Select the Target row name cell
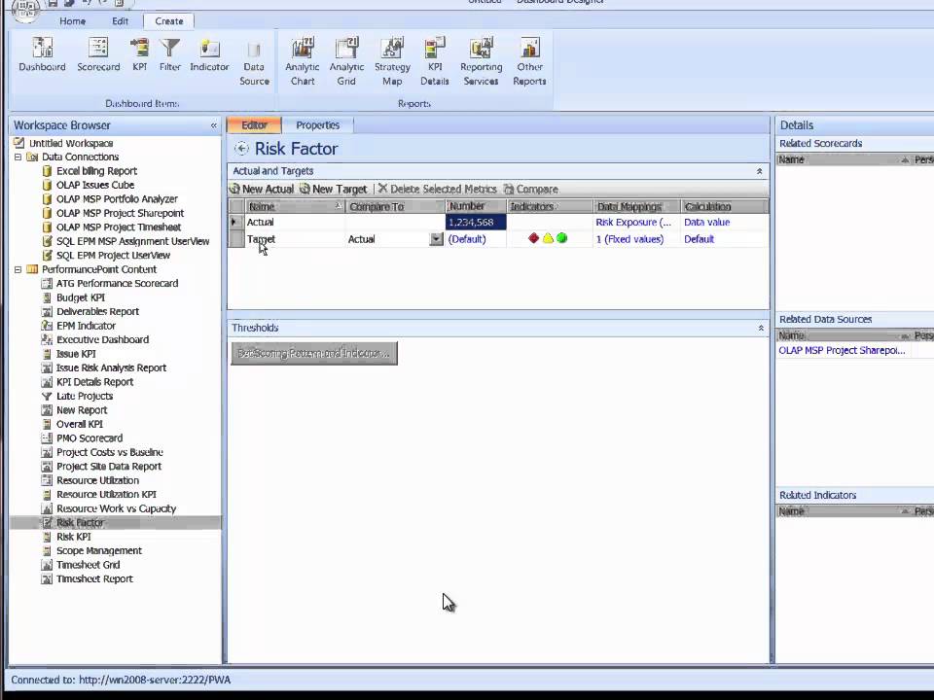Image resolution: width=934 pixels, height=700 pixels. (x=296, y=239)
